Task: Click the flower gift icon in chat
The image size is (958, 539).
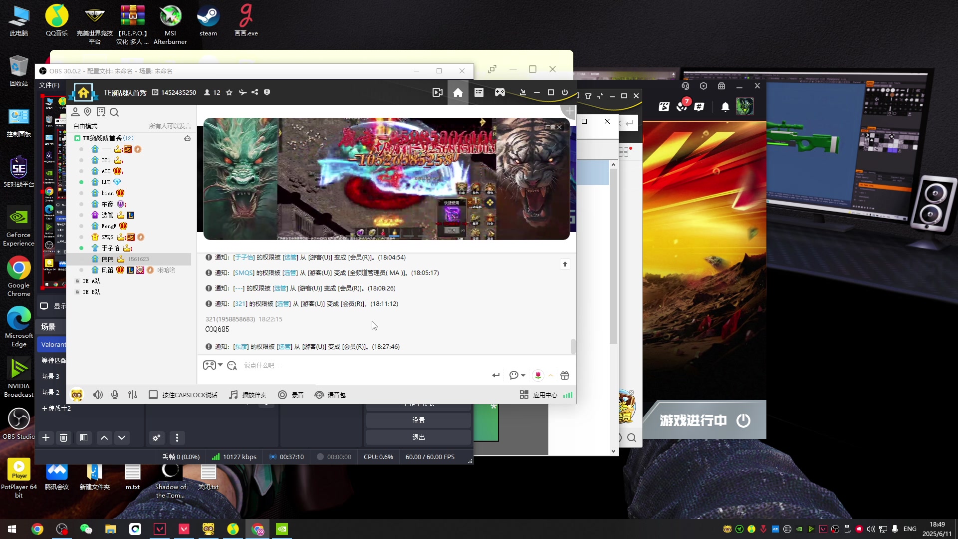Action: click(538, 375)
